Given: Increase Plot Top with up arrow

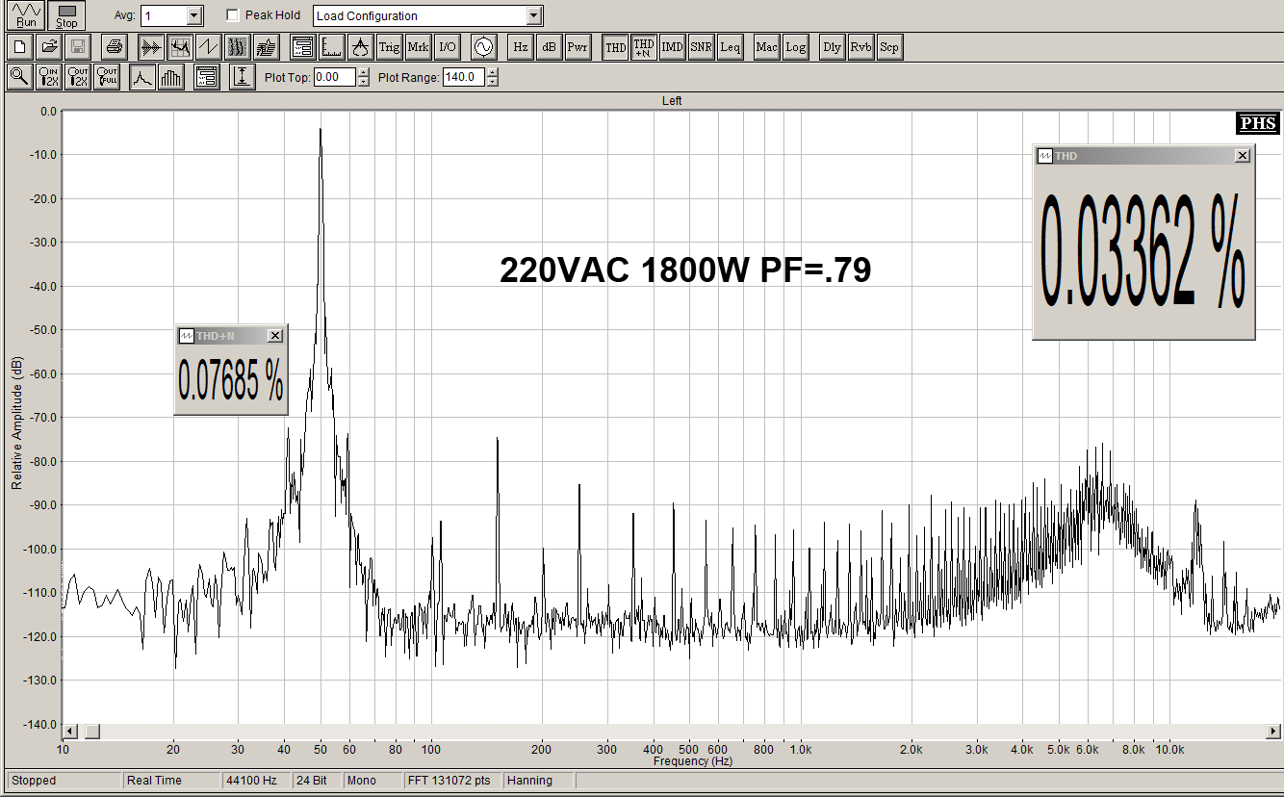Looking at the screenshot, I should (363, 73).
